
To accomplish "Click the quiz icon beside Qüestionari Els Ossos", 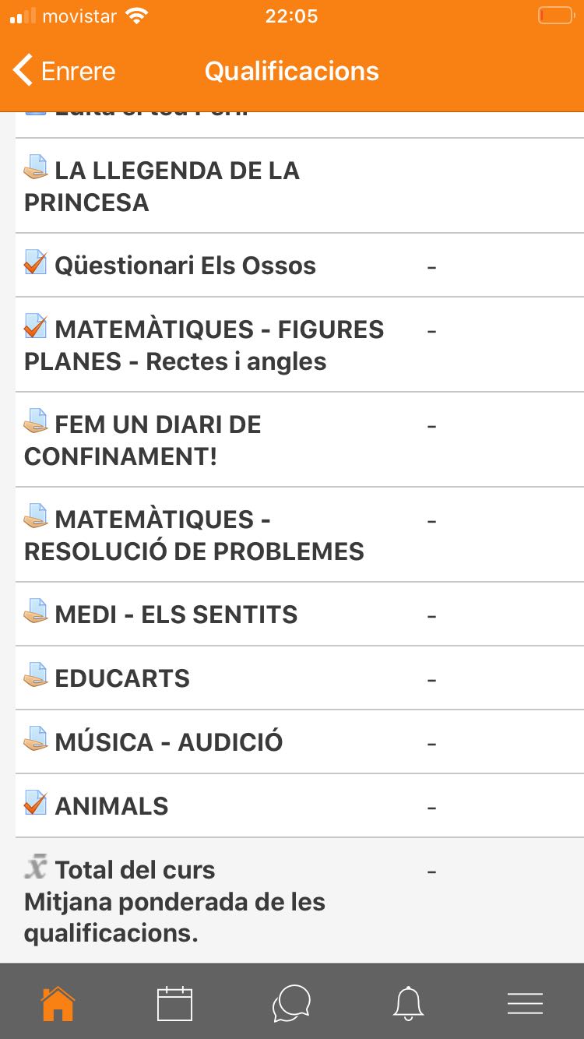I will [36, 262].
